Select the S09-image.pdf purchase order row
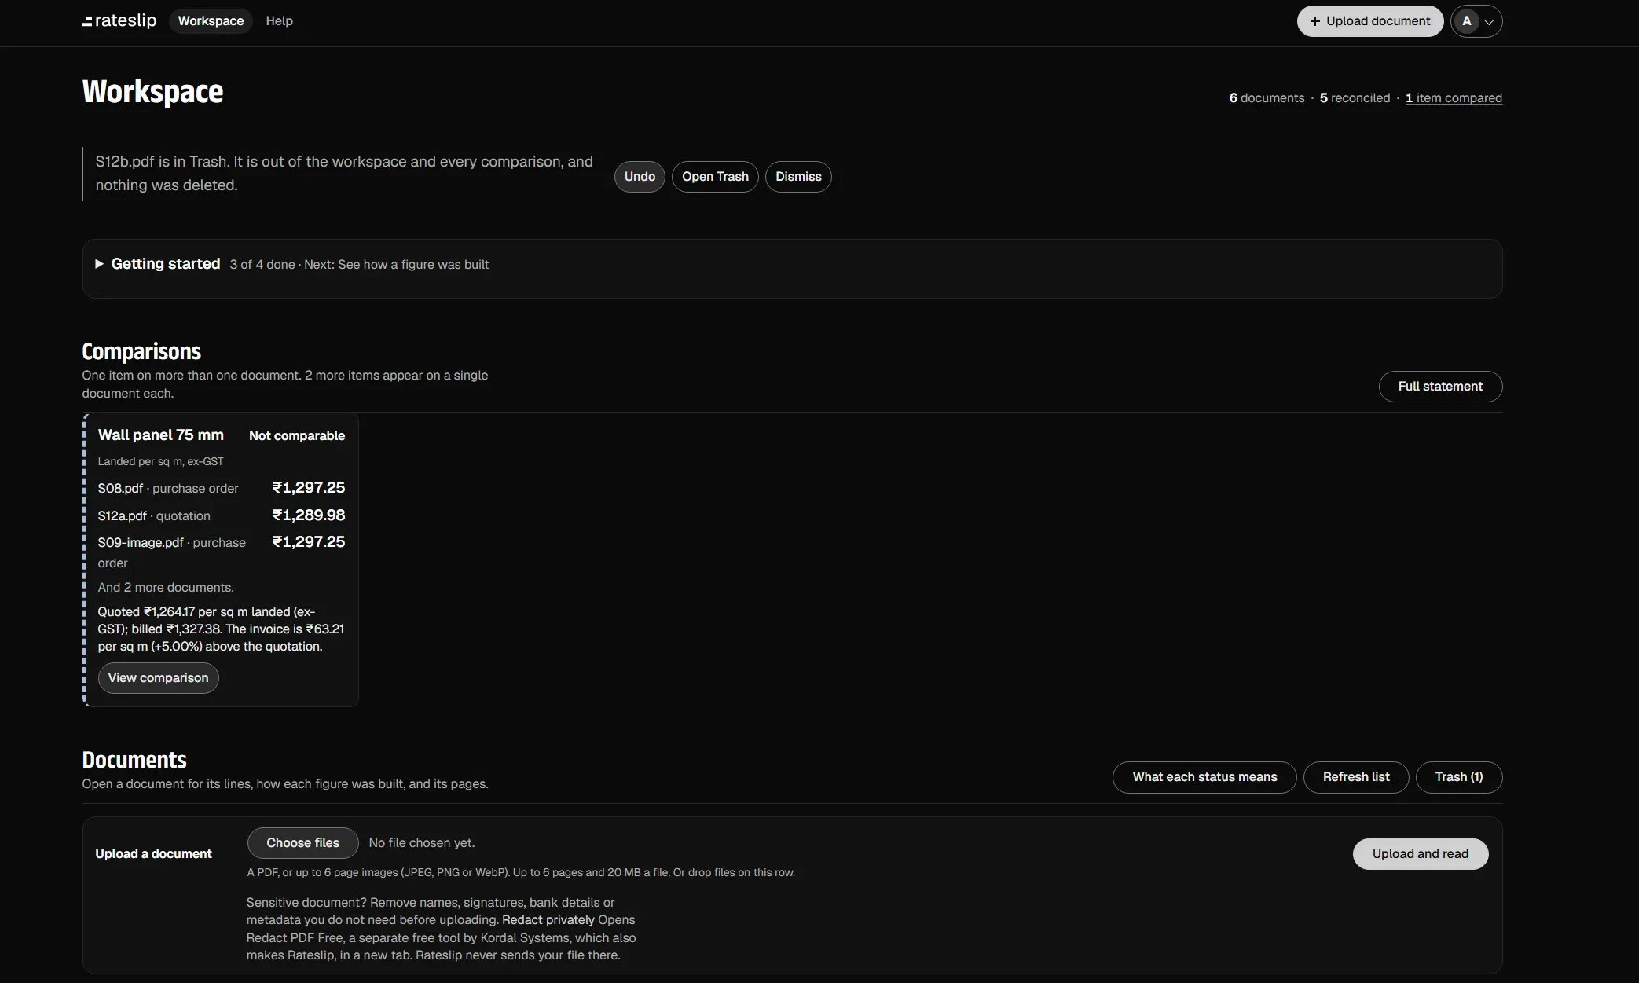 point(221,552)
